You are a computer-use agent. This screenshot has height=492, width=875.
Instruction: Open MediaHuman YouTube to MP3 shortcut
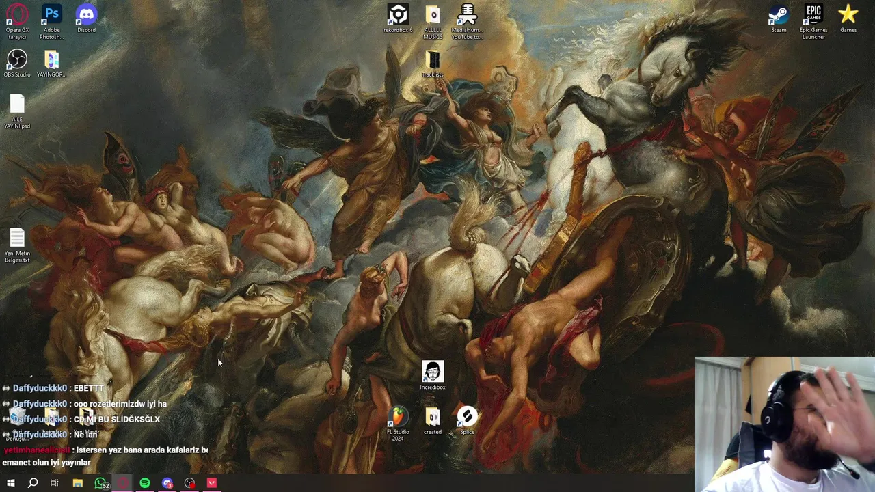(467, 21)
